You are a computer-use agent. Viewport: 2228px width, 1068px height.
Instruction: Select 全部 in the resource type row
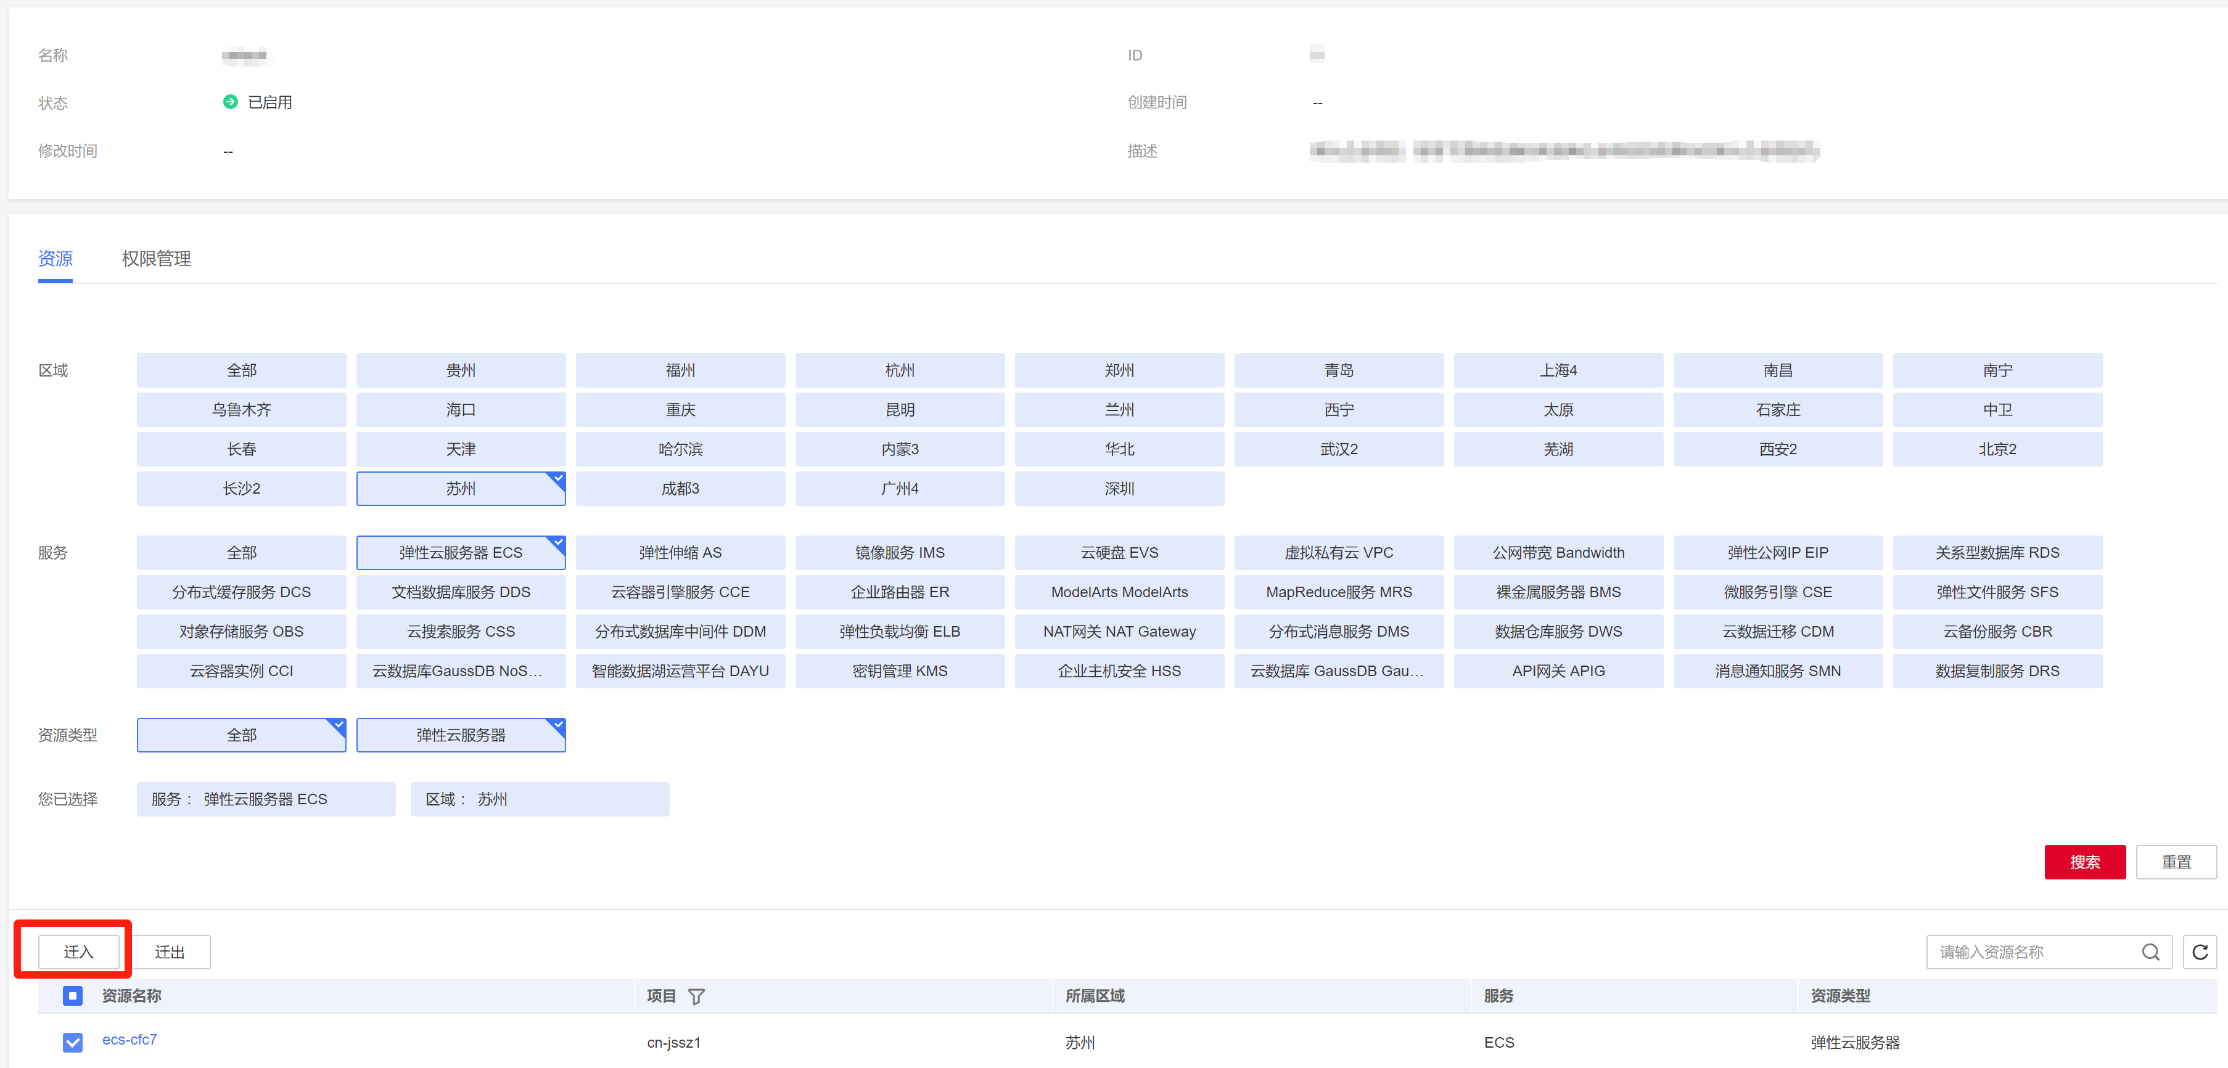[241, 735]
